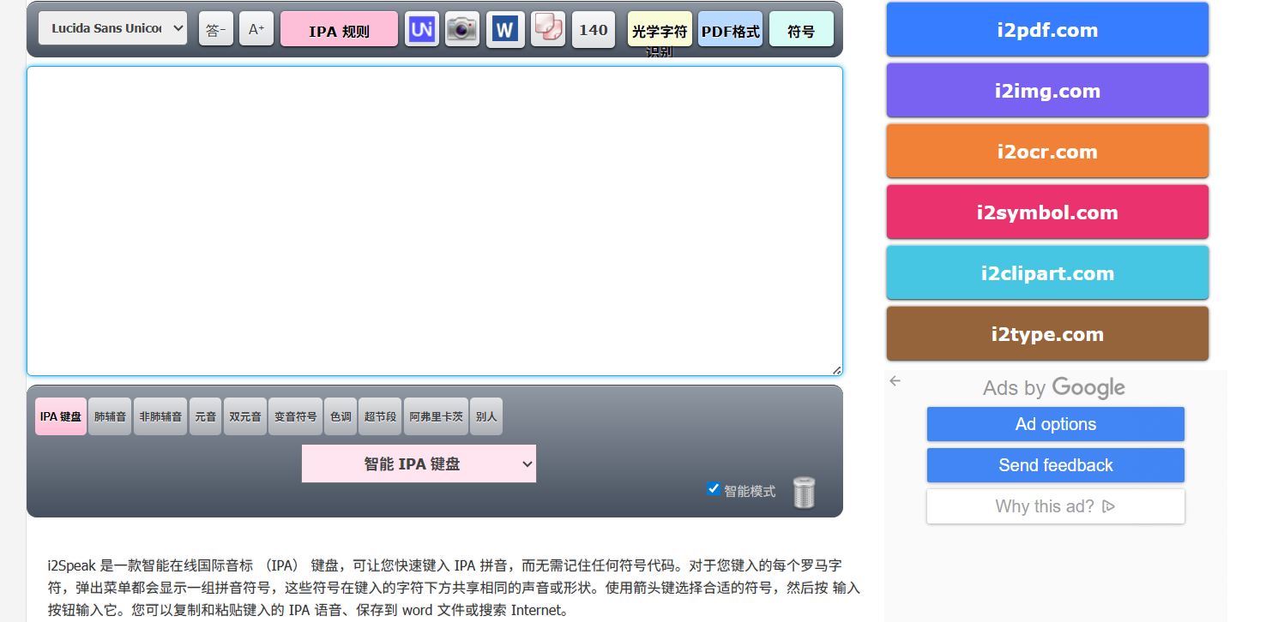The width and height of the screenshot is (1278, 622).
Task: Visit the i2img.com link
Action: click(x=1047, y=91)
